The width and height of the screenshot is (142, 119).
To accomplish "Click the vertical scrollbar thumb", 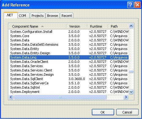I will 131,71.
